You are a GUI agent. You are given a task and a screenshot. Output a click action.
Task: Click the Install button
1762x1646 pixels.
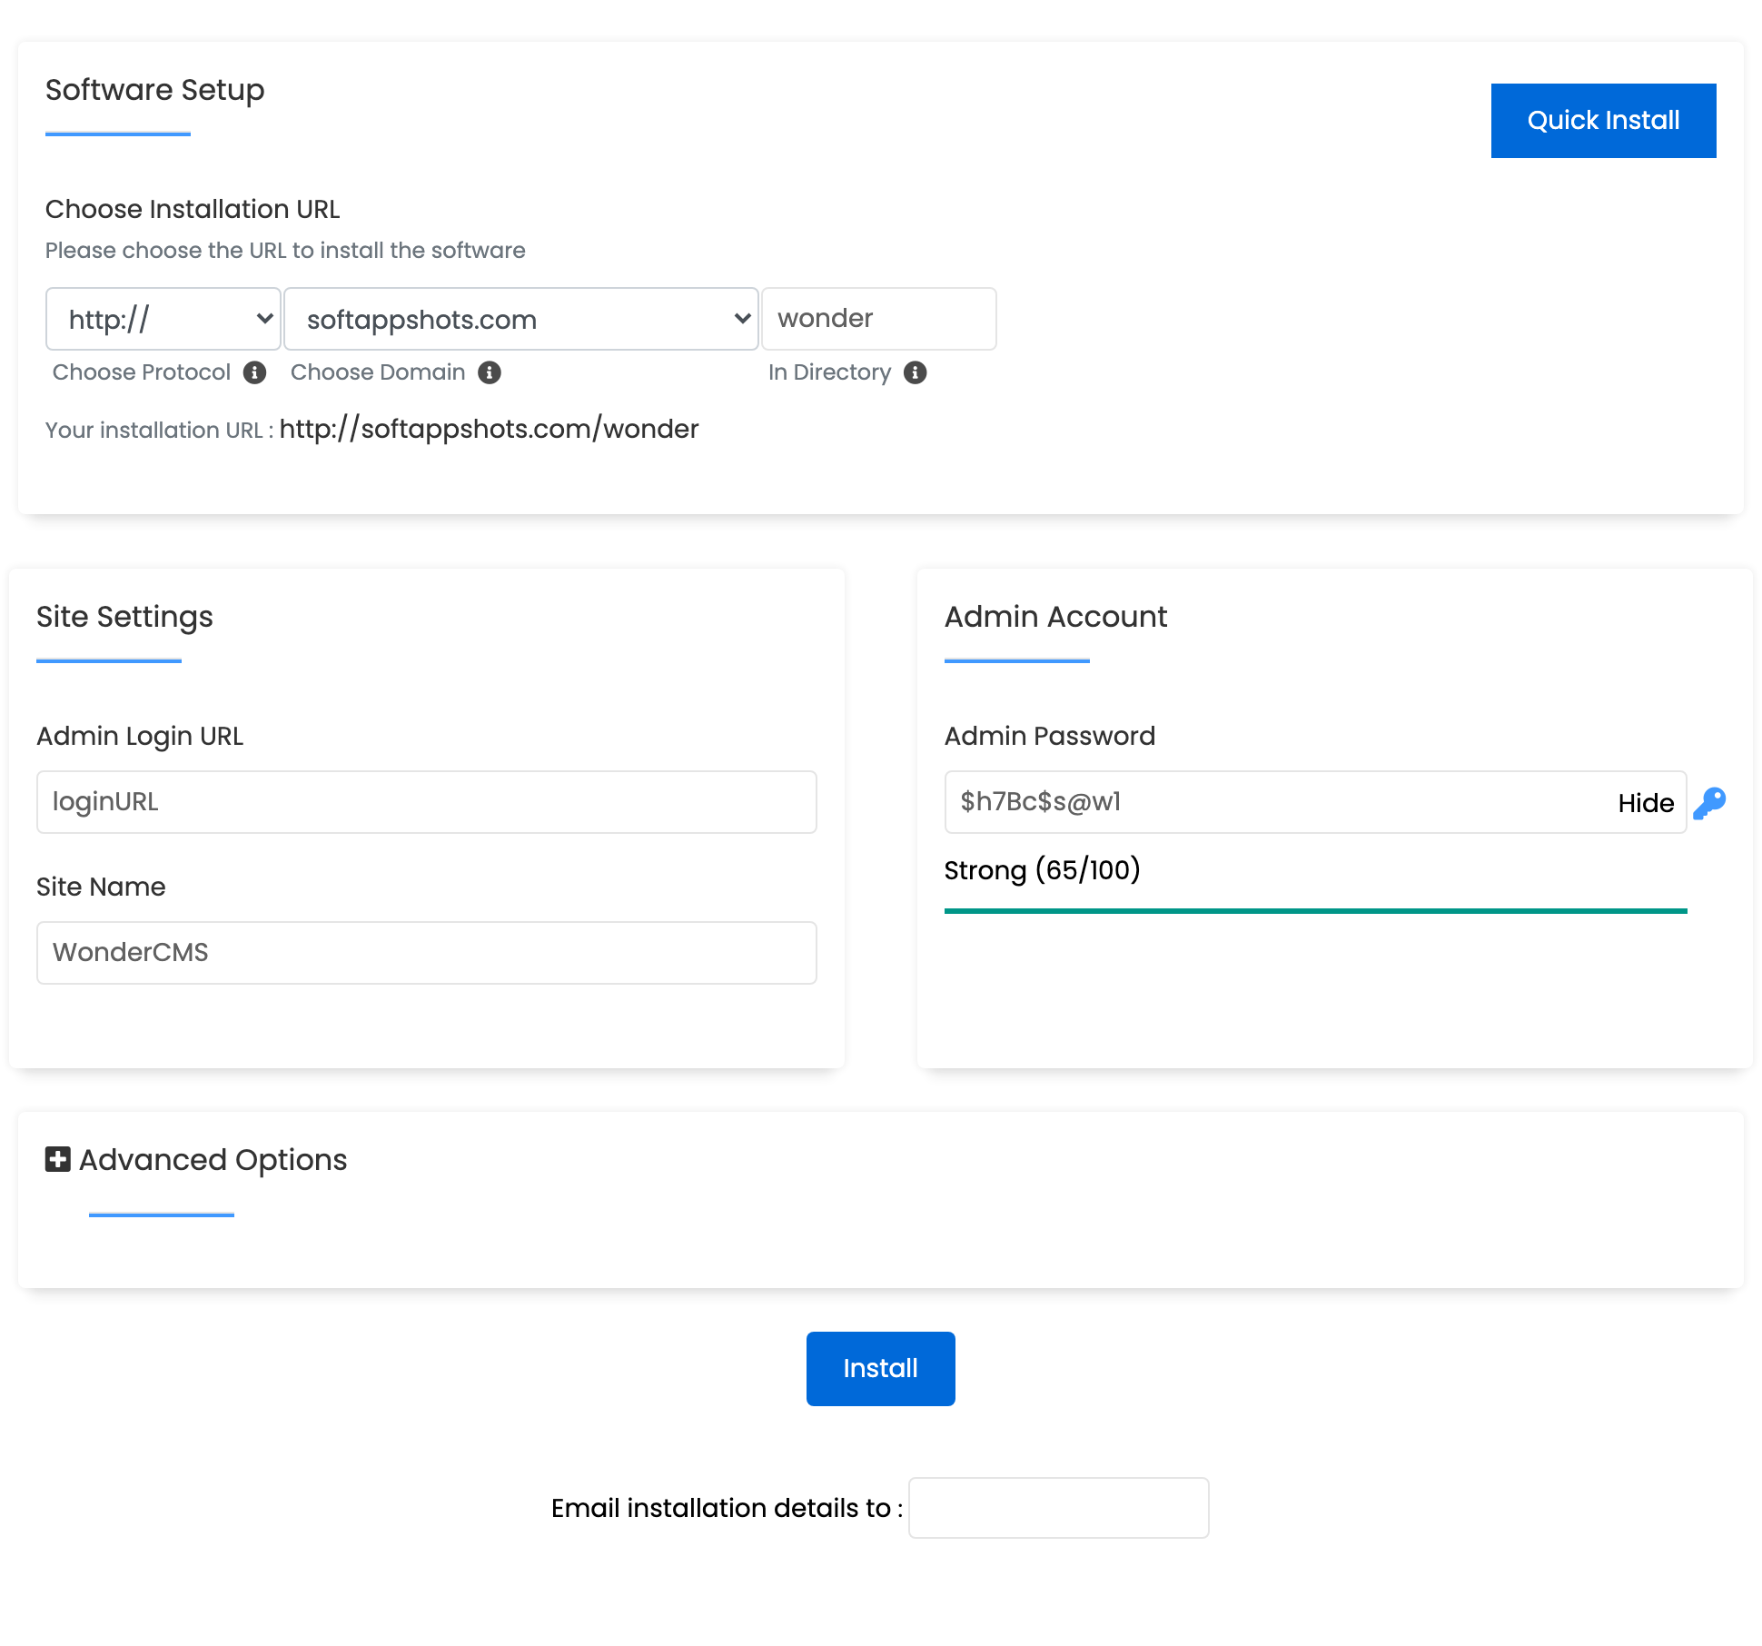click(x=879, y=1368)
